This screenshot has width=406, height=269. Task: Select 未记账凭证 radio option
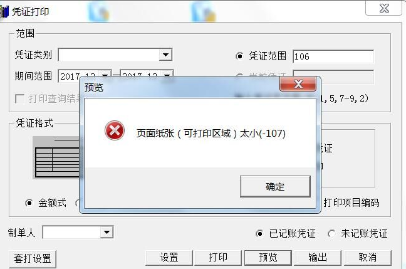(331, 233)
